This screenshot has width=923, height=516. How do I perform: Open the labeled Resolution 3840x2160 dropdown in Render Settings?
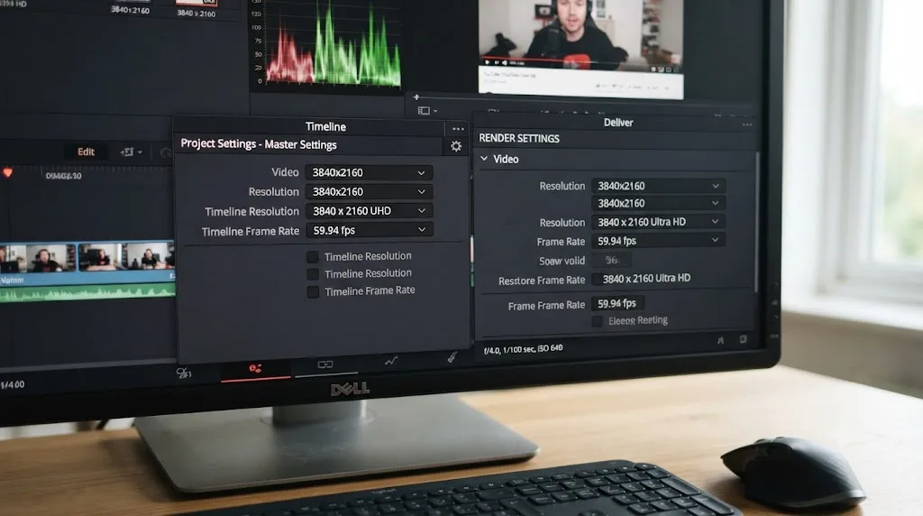tap(658, 186)
